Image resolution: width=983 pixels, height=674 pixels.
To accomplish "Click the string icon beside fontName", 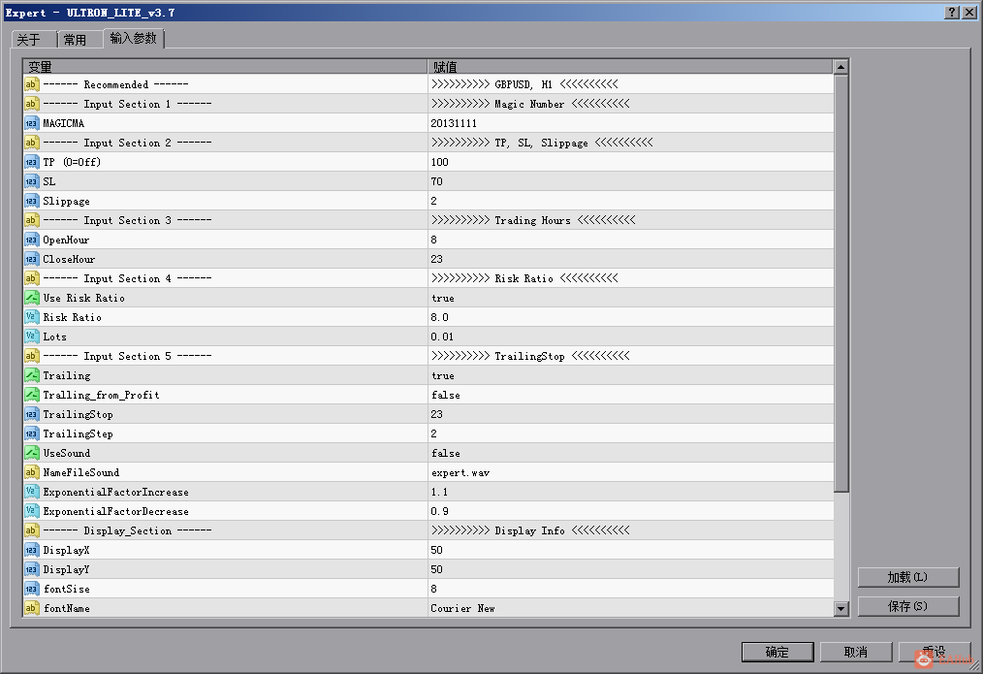I will pyautogui.click(x=31, y=608).
